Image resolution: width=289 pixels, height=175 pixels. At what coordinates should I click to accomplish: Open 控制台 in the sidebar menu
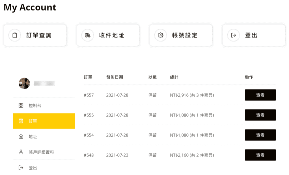pos(44,105)
